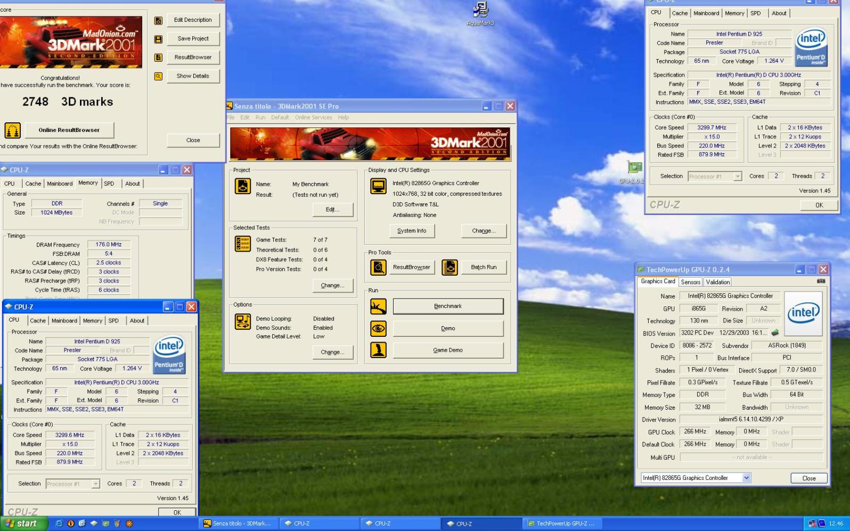Viewport: 850px width, 531px height.
Task: Open the Online Services menu
Action: pos(313,118)
